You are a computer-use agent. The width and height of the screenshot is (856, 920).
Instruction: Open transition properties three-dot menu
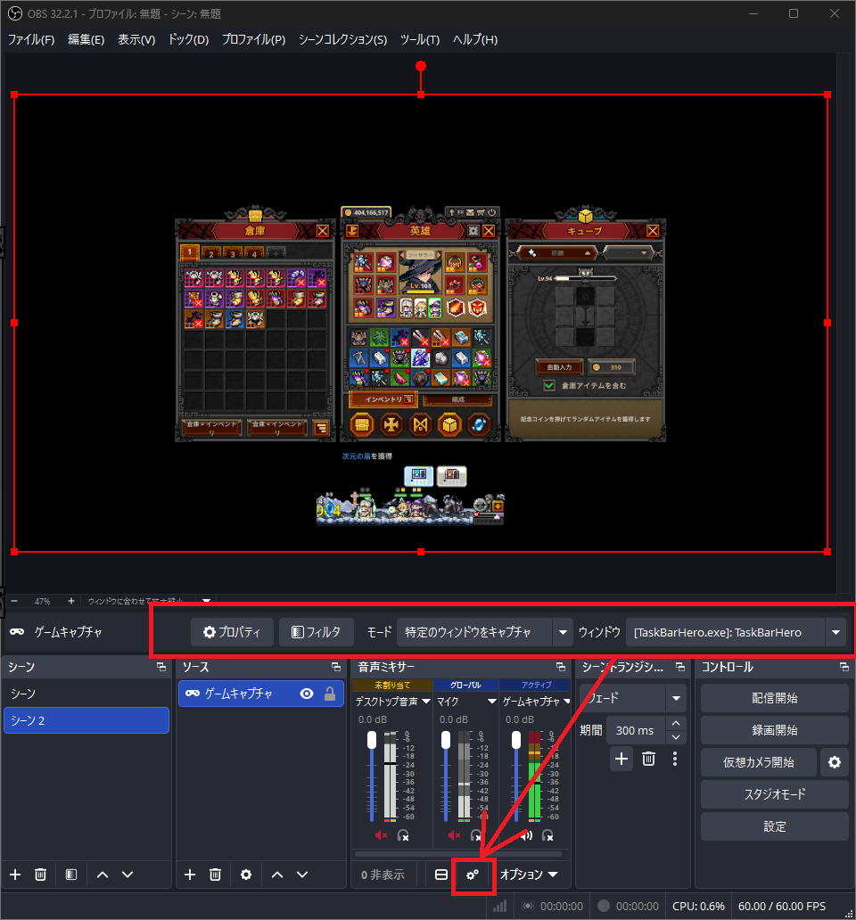pos(675,760)
